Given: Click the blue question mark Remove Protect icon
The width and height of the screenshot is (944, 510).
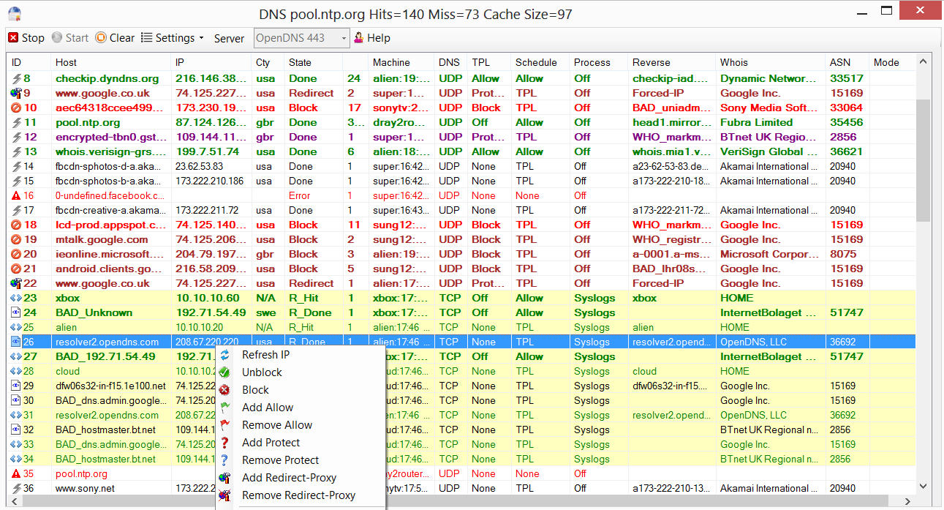Looking at the screenshot, I should point(224,460).
